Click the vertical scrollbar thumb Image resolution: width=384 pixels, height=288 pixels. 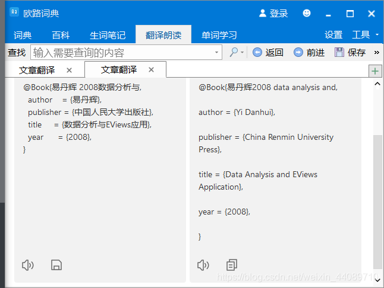pyautogui.click(x=377, y=201)
